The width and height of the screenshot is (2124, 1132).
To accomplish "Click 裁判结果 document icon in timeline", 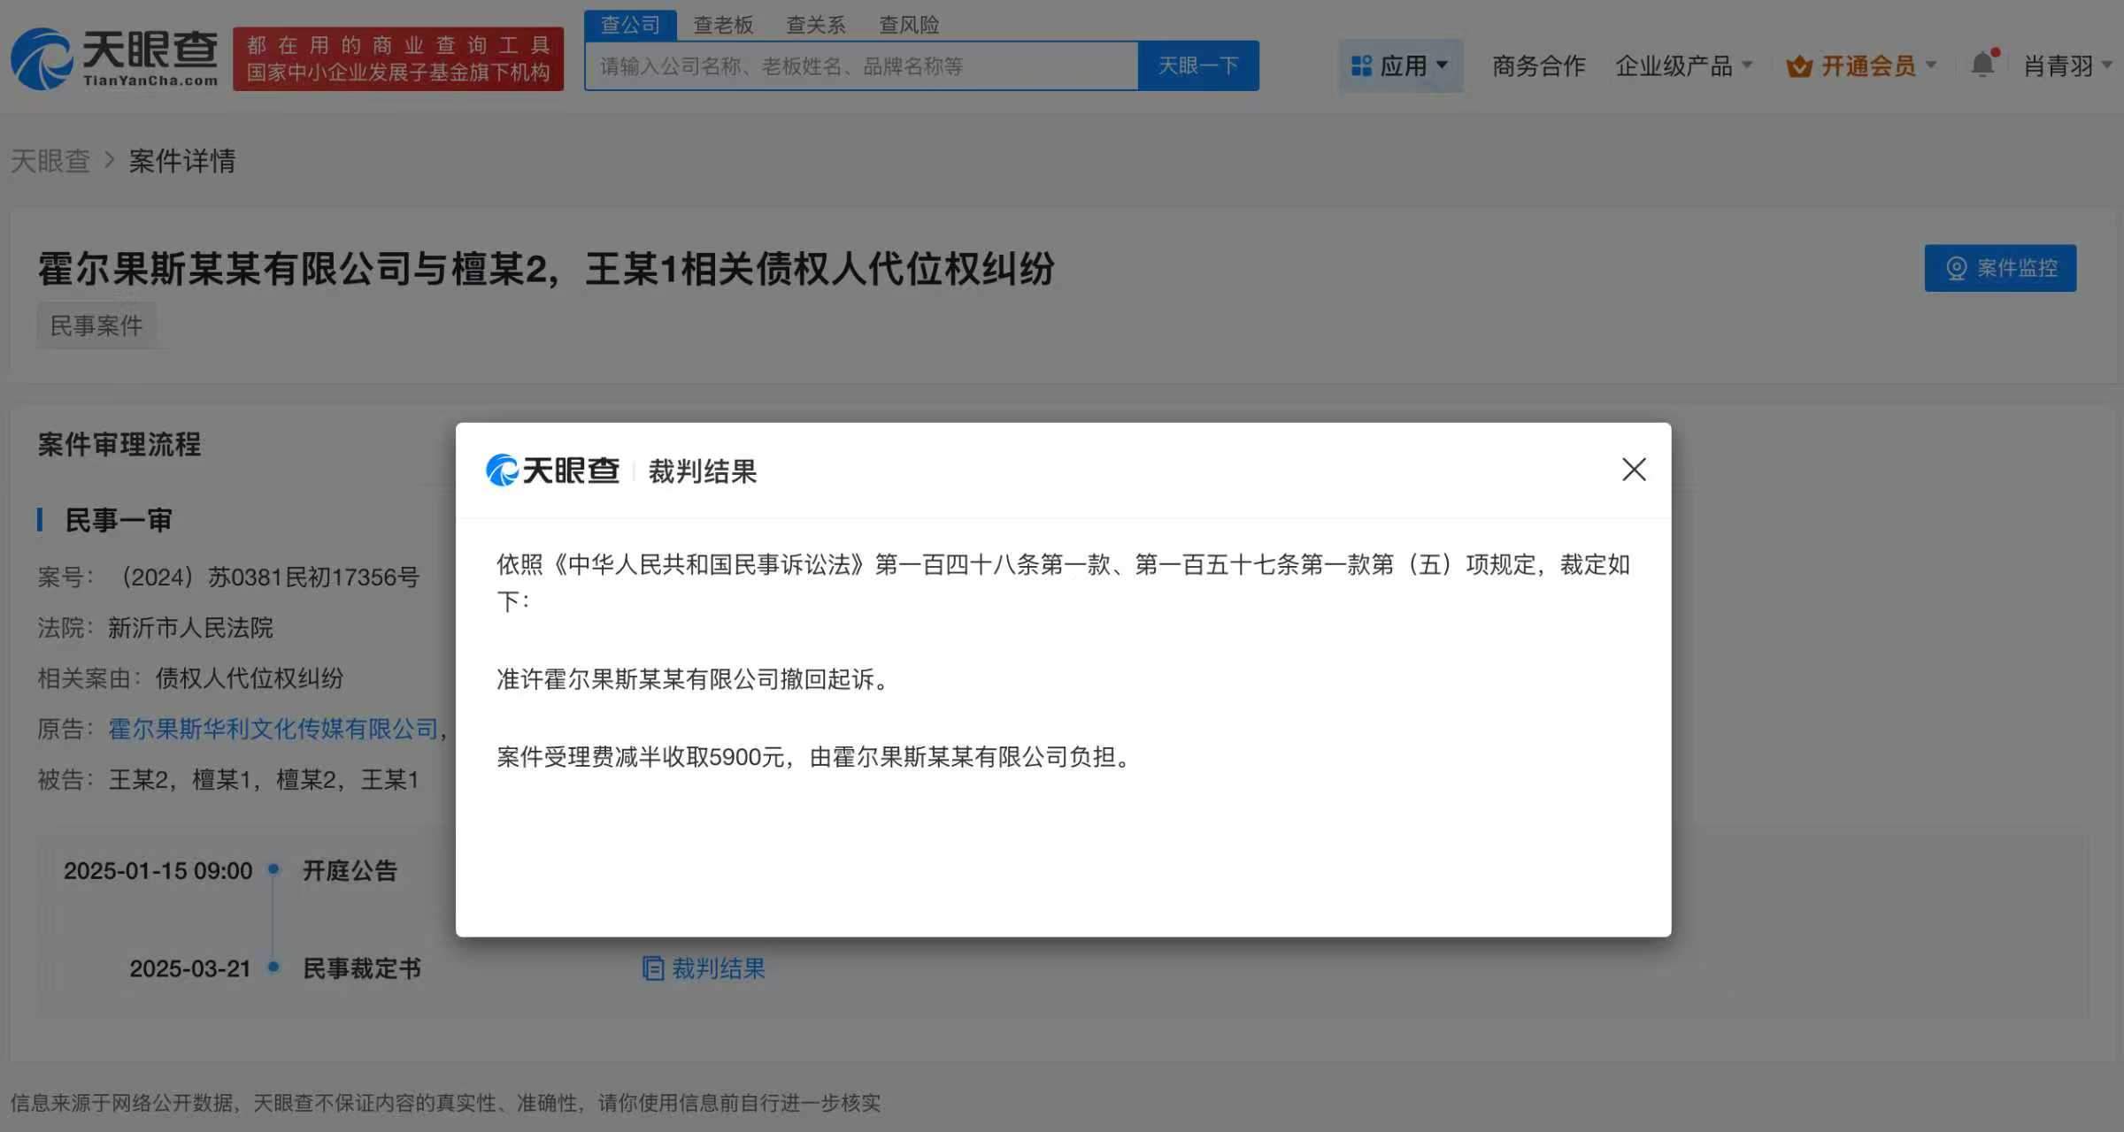I will pos(653,968).
